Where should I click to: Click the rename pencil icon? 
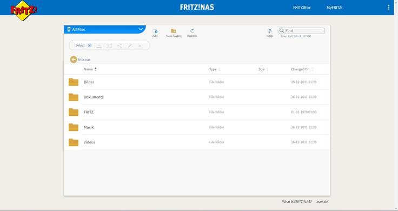[x=130, y=45]
